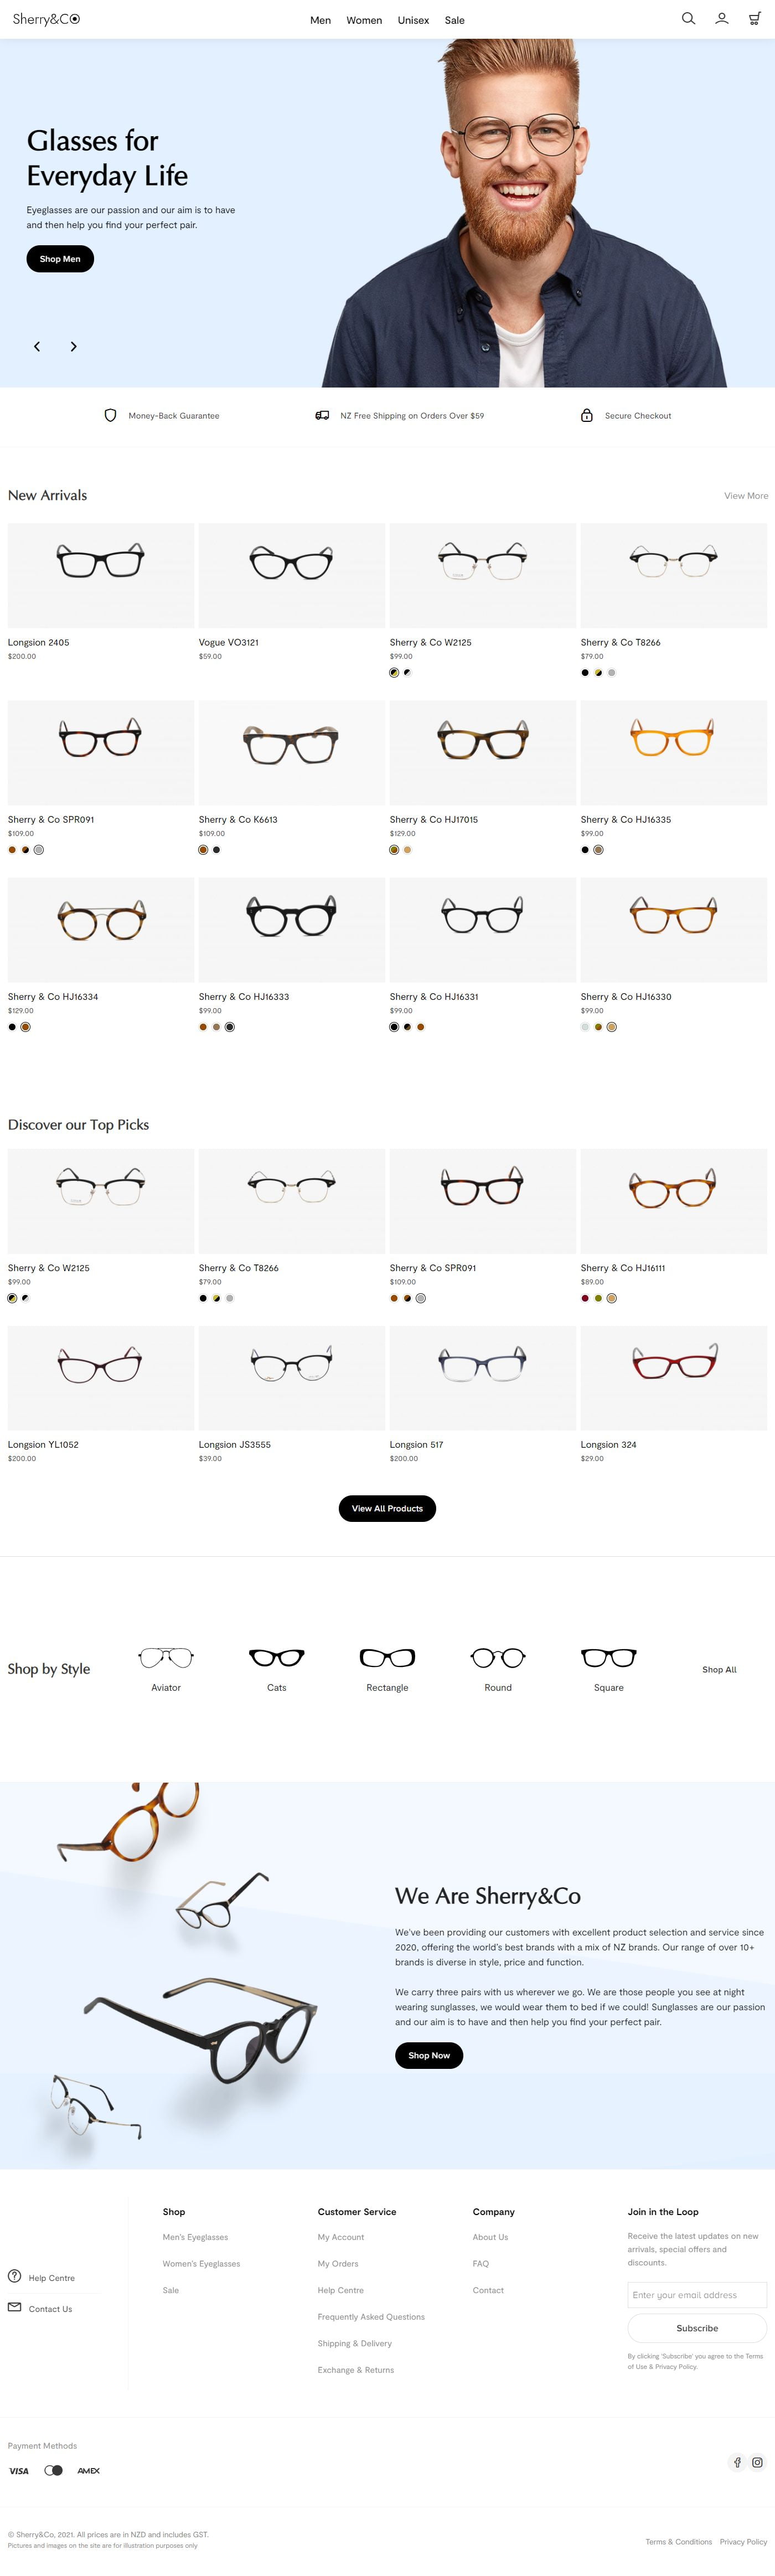Screen dimensions: 775x2576
Task: Go to next hero slide arrow
Action: (73, 346)
